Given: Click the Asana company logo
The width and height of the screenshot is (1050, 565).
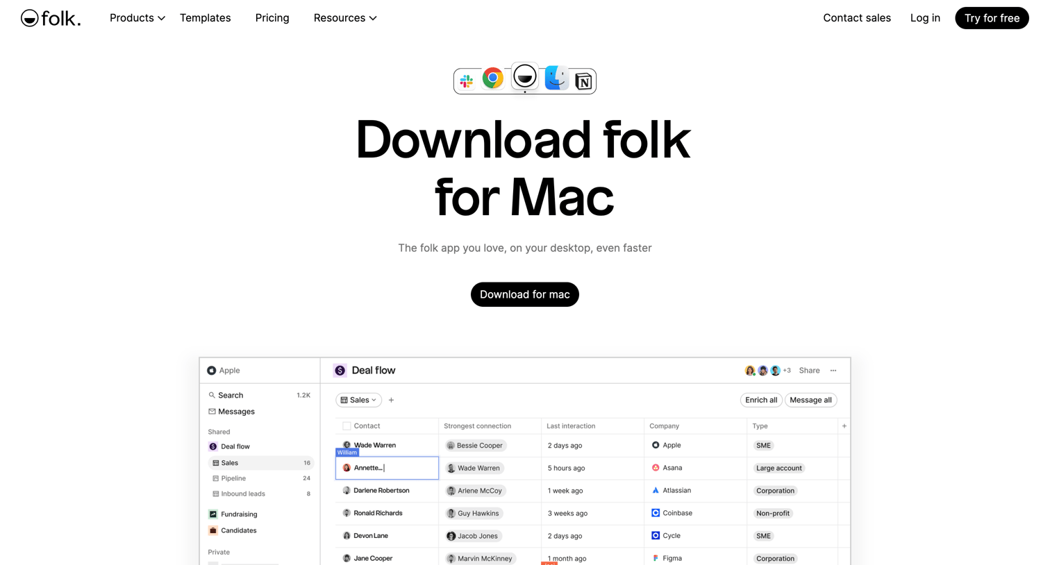Looking at the screenshot, I should [x=656, y=468].
